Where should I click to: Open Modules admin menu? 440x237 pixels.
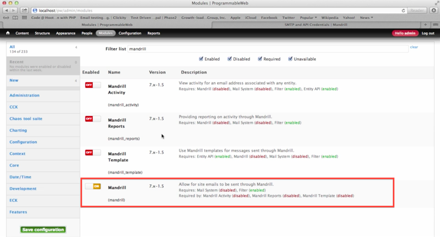click(x=106, y=33)
